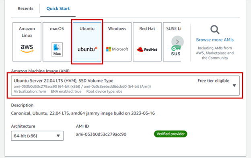Image resolution: width=251 pixels, height=158 pixels.
Task: Click the Amazon Linux tile label
Action: [27, 32]
